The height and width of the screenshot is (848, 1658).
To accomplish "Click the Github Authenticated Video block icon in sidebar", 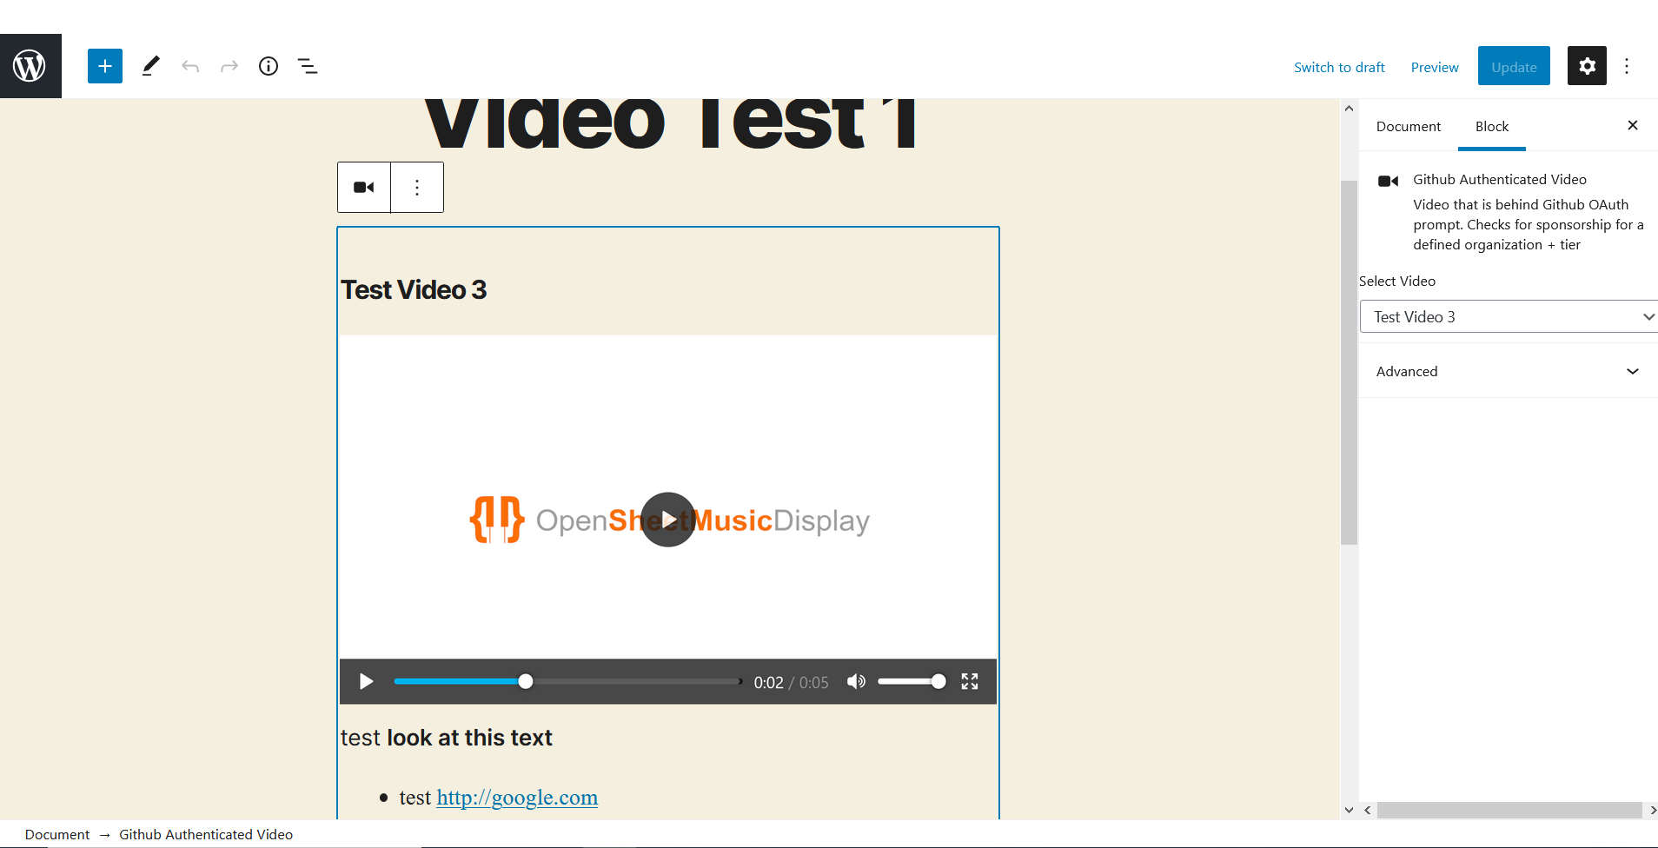I will [x=1388, y=181].
